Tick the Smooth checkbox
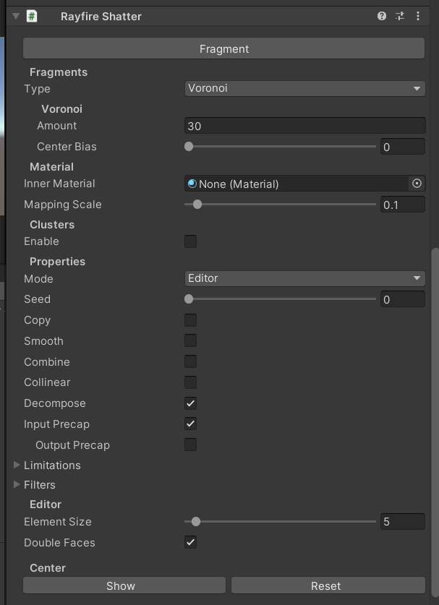 (x=190, y=341)
